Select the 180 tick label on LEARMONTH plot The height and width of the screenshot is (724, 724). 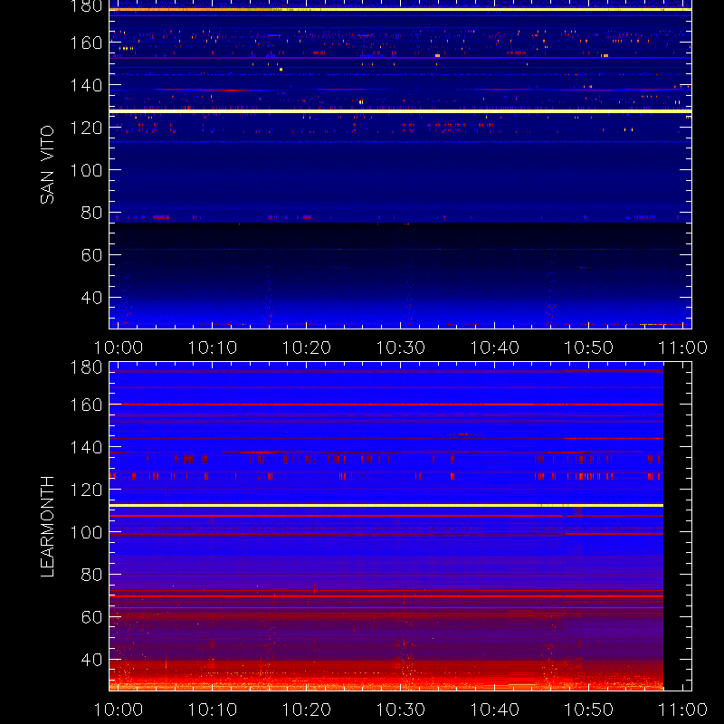point(86,367)
